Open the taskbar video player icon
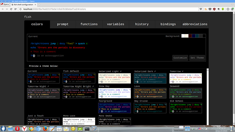Viewport: 235px width, 132px height. [x=80, y=129]
